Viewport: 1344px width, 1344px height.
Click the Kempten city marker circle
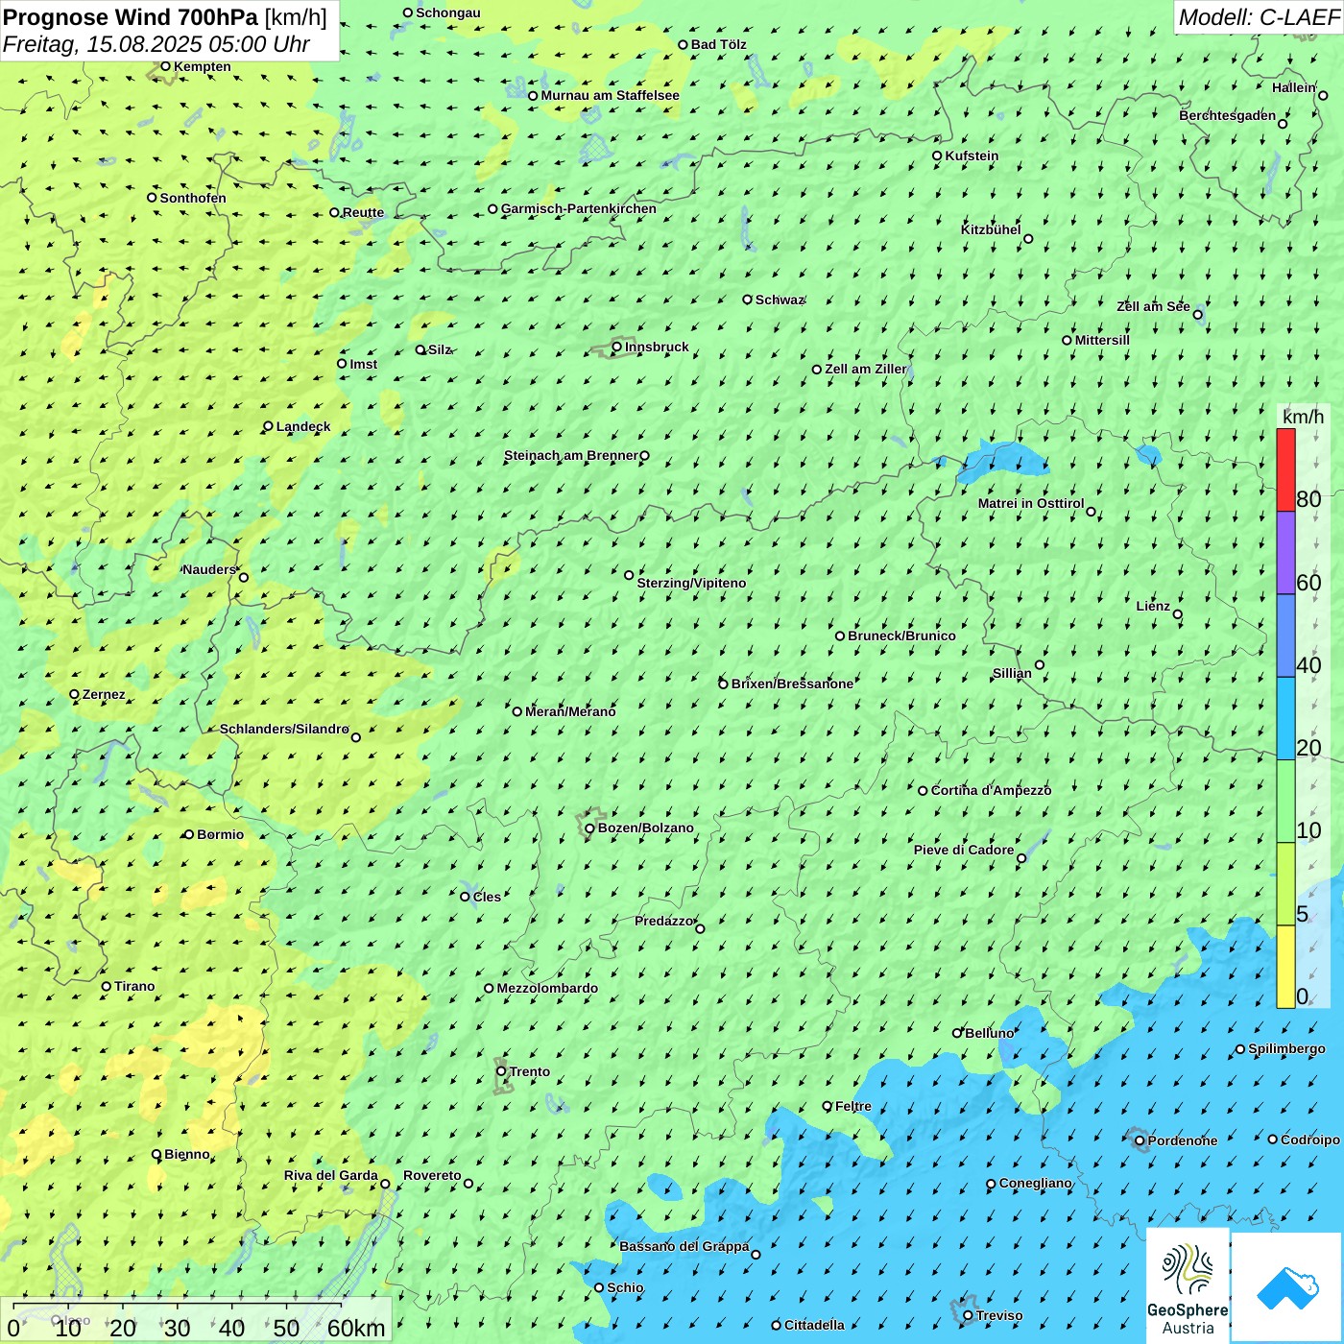[x=165, y=66]
